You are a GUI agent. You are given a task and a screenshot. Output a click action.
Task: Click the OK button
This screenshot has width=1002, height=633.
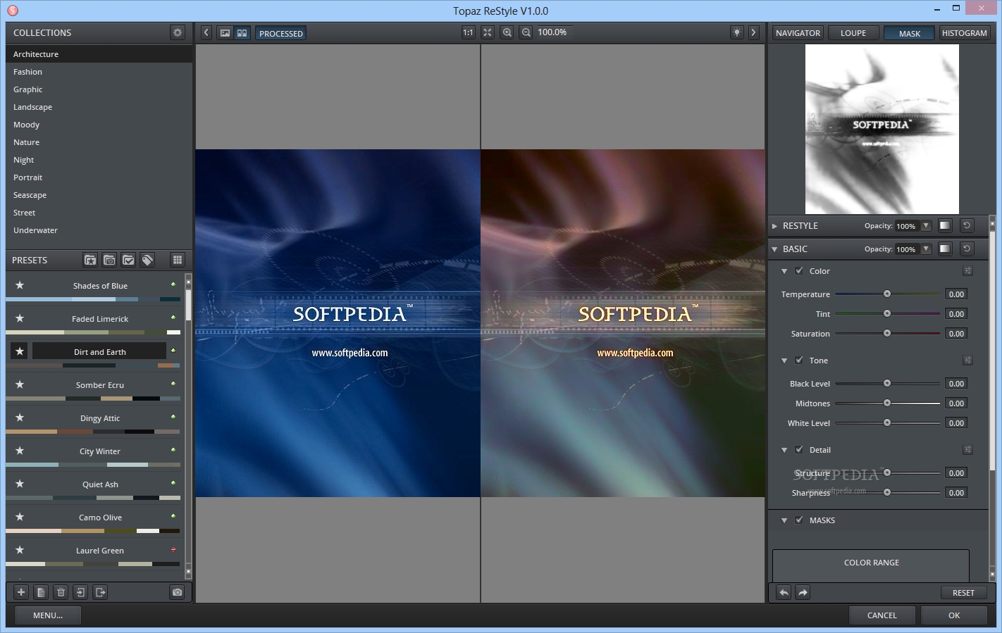click(x=954, y=615)
